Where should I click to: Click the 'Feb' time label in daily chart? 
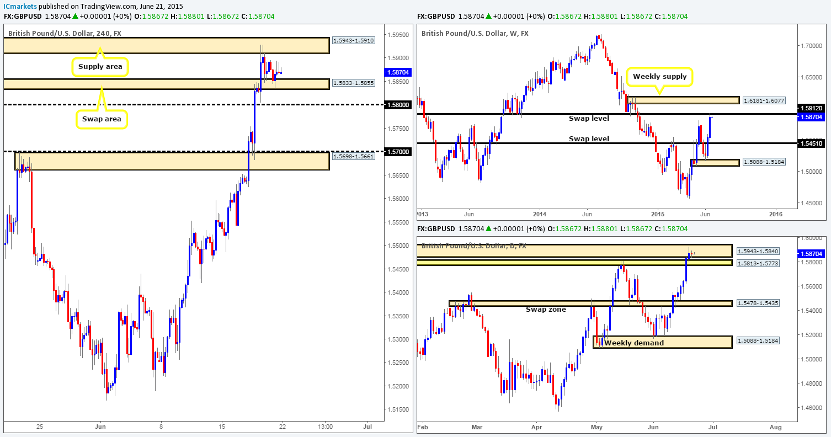(423, 427)
